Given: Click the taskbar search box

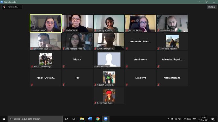Looking at the screenshot, I should point(35,119).
